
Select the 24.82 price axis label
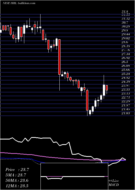tap(126, 78)
